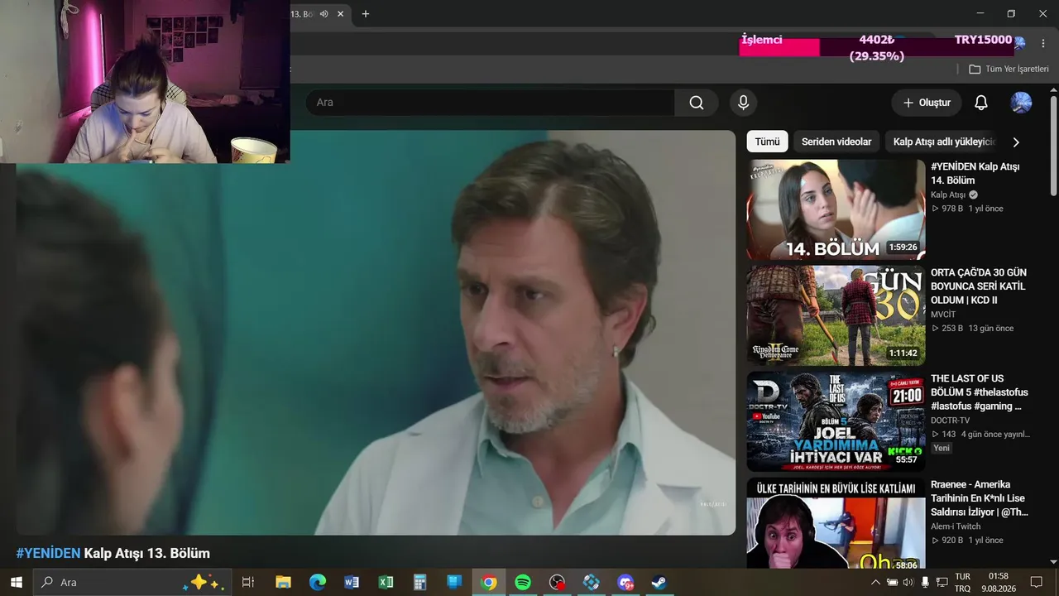Open the Windows Start menu
The width and height of the screenshot is (1059, 596).
point(17,582)
